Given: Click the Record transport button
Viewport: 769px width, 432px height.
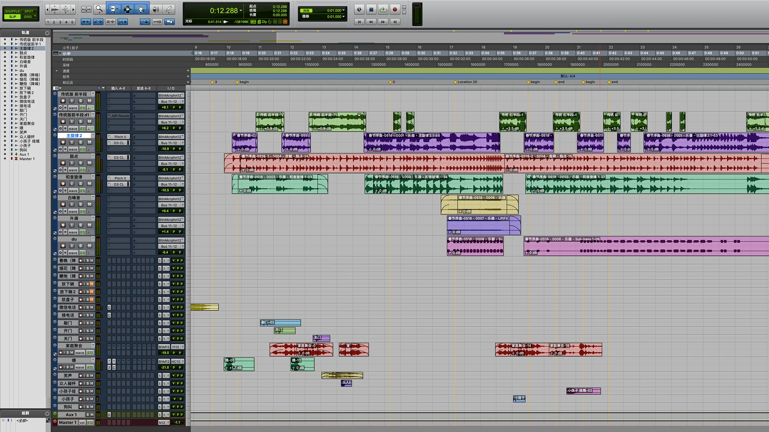Looking at the screenshot, I should click(x=395, y=10).
